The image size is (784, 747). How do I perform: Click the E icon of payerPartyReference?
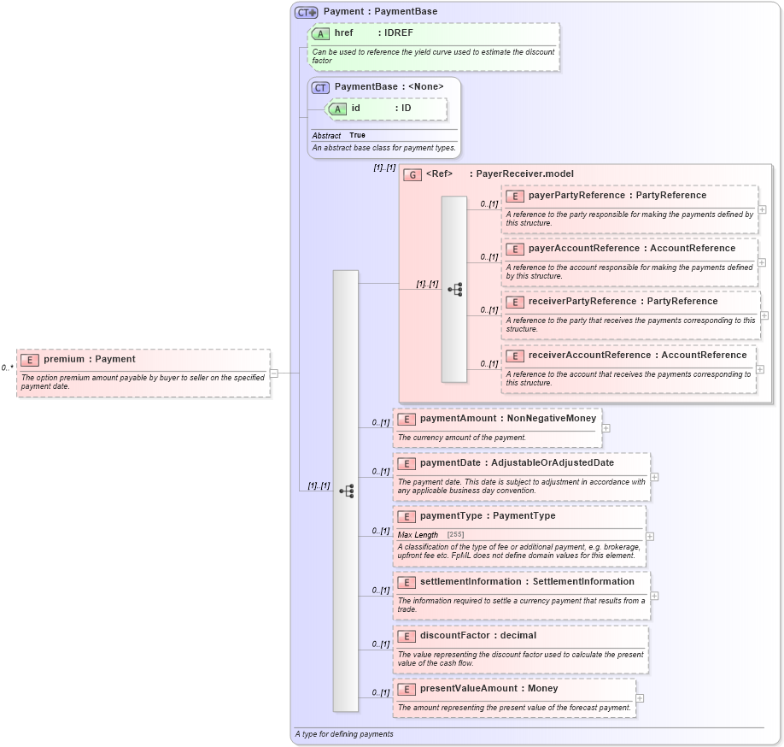coord(515,196)
